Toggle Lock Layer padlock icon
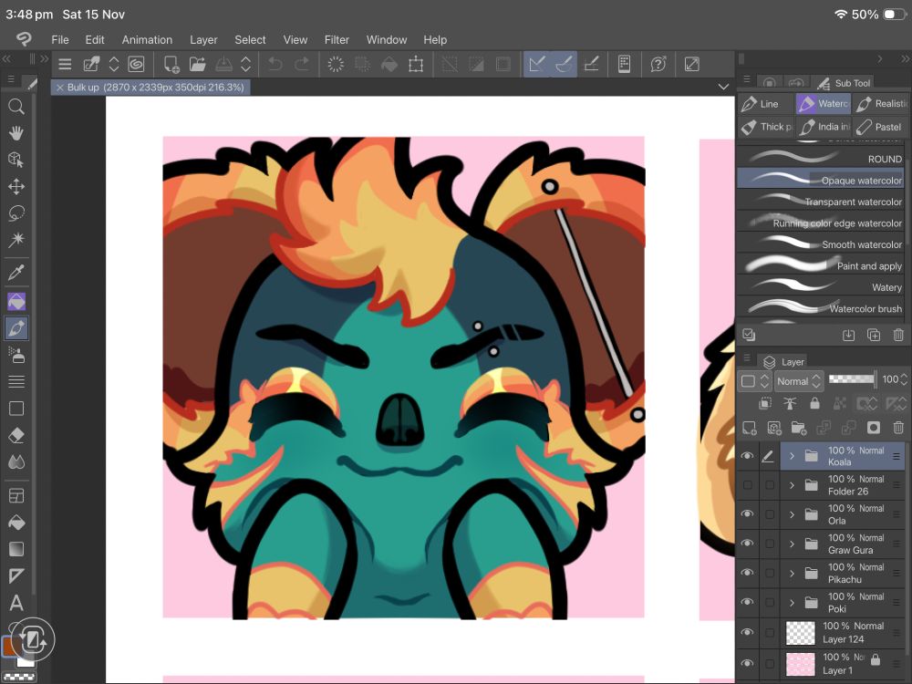Image resolution: width=912 pixels, height=684 pixels. click(814, 402)
